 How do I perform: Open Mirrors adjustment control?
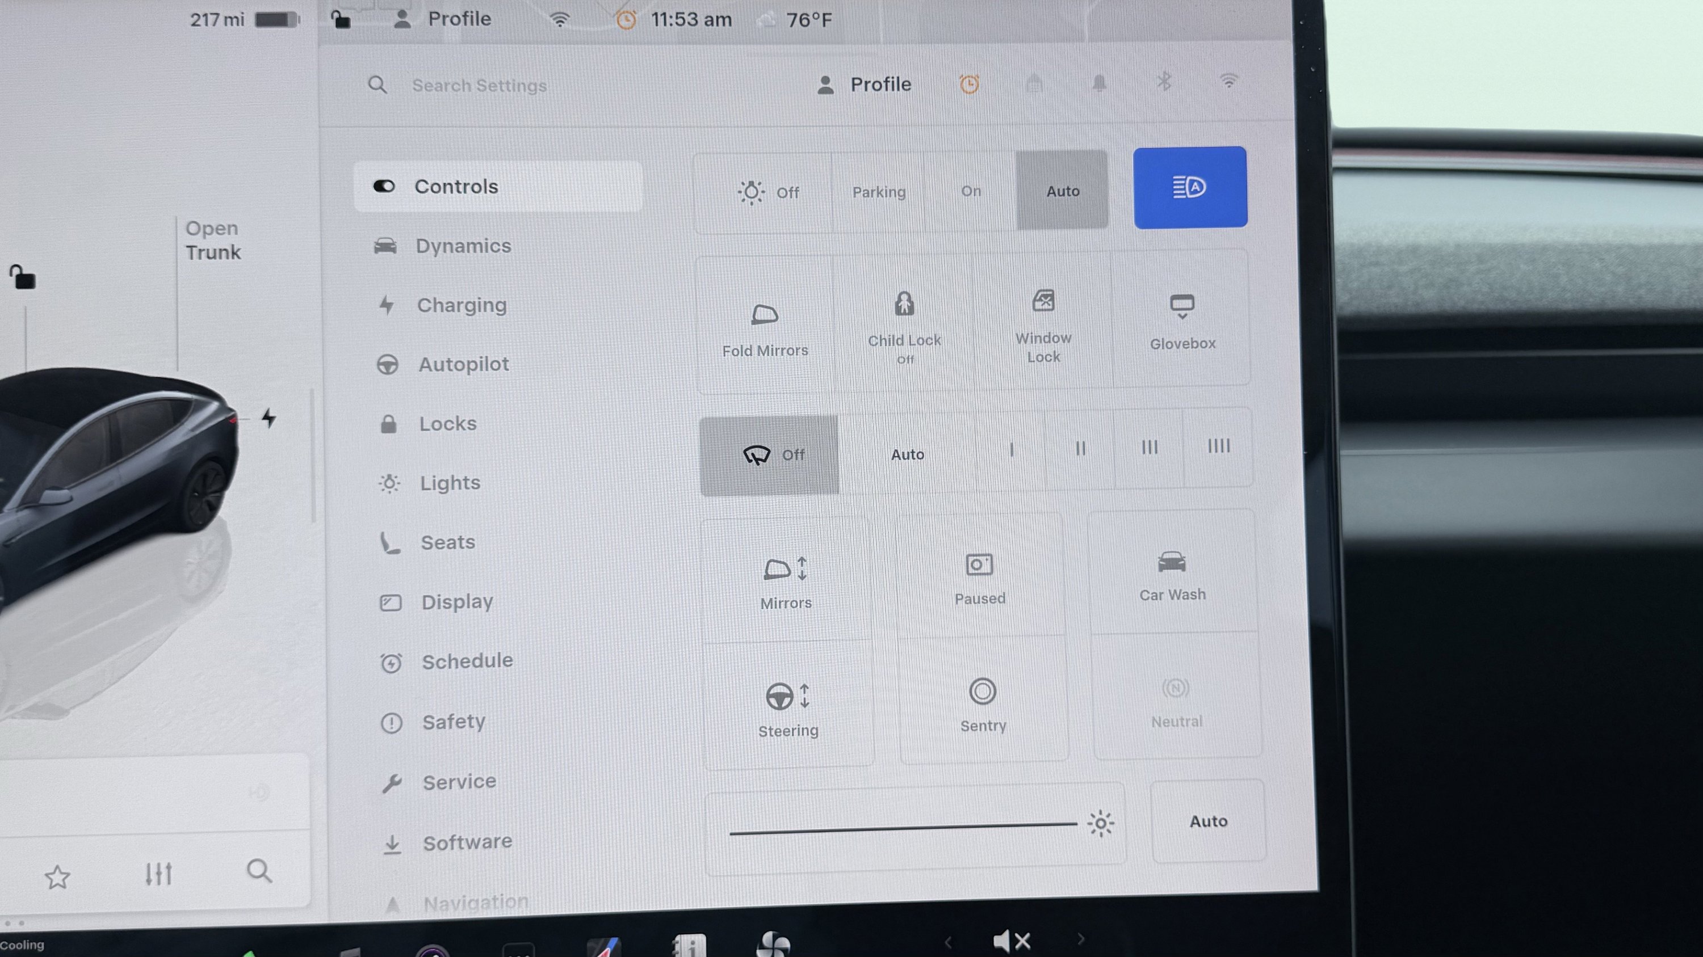(x=786, y=581)
